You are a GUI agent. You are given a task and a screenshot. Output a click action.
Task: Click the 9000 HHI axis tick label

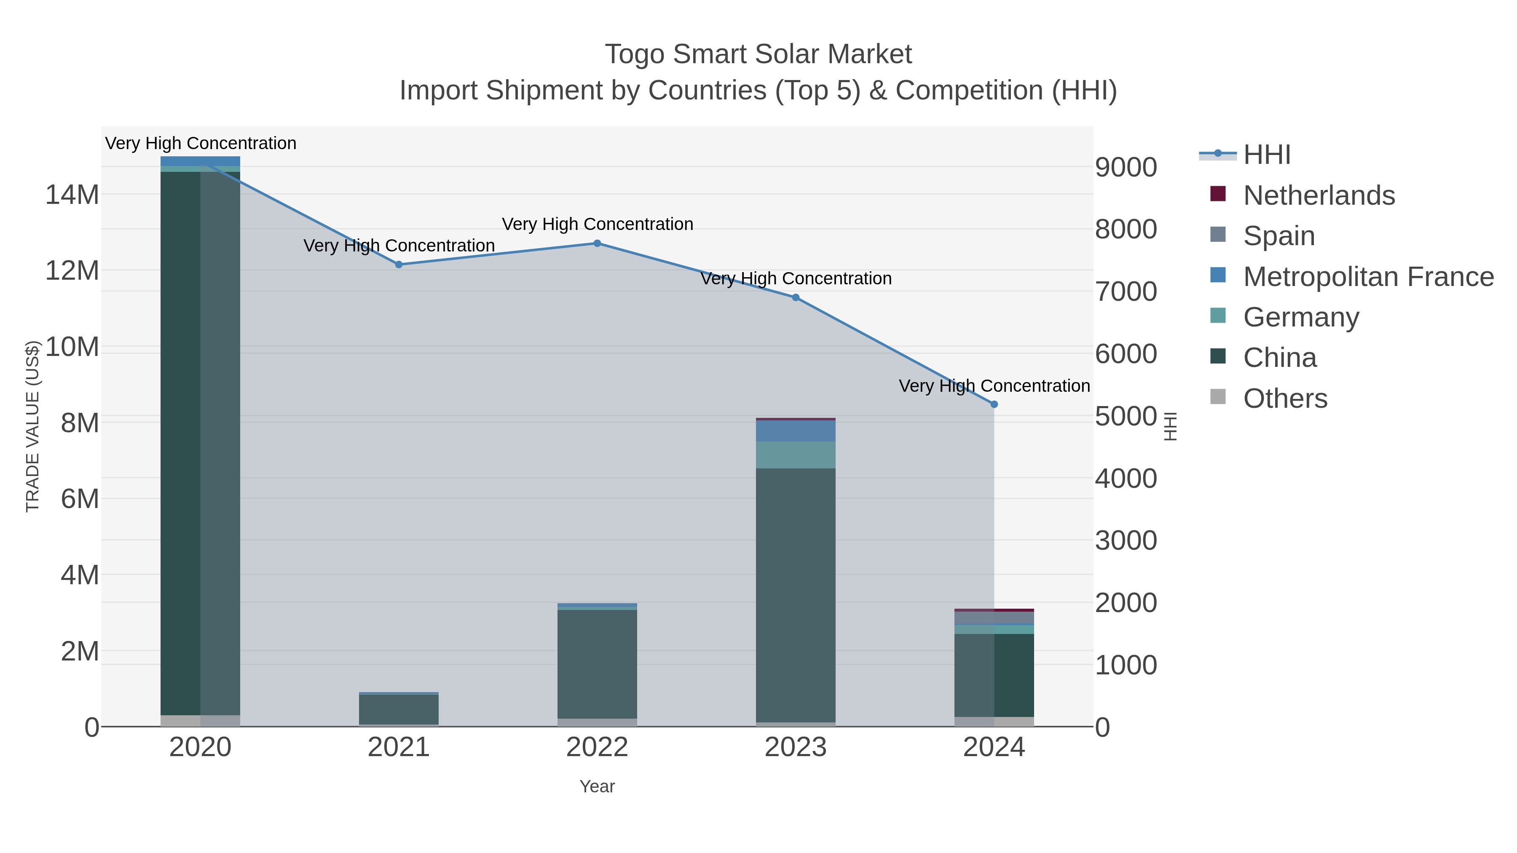tap(1126, 167)
